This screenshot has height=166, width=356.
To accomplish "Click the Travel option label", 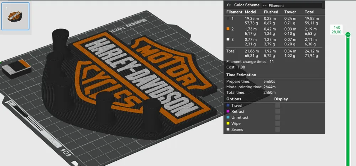I will pyautogui.click(x=237, y=105).
